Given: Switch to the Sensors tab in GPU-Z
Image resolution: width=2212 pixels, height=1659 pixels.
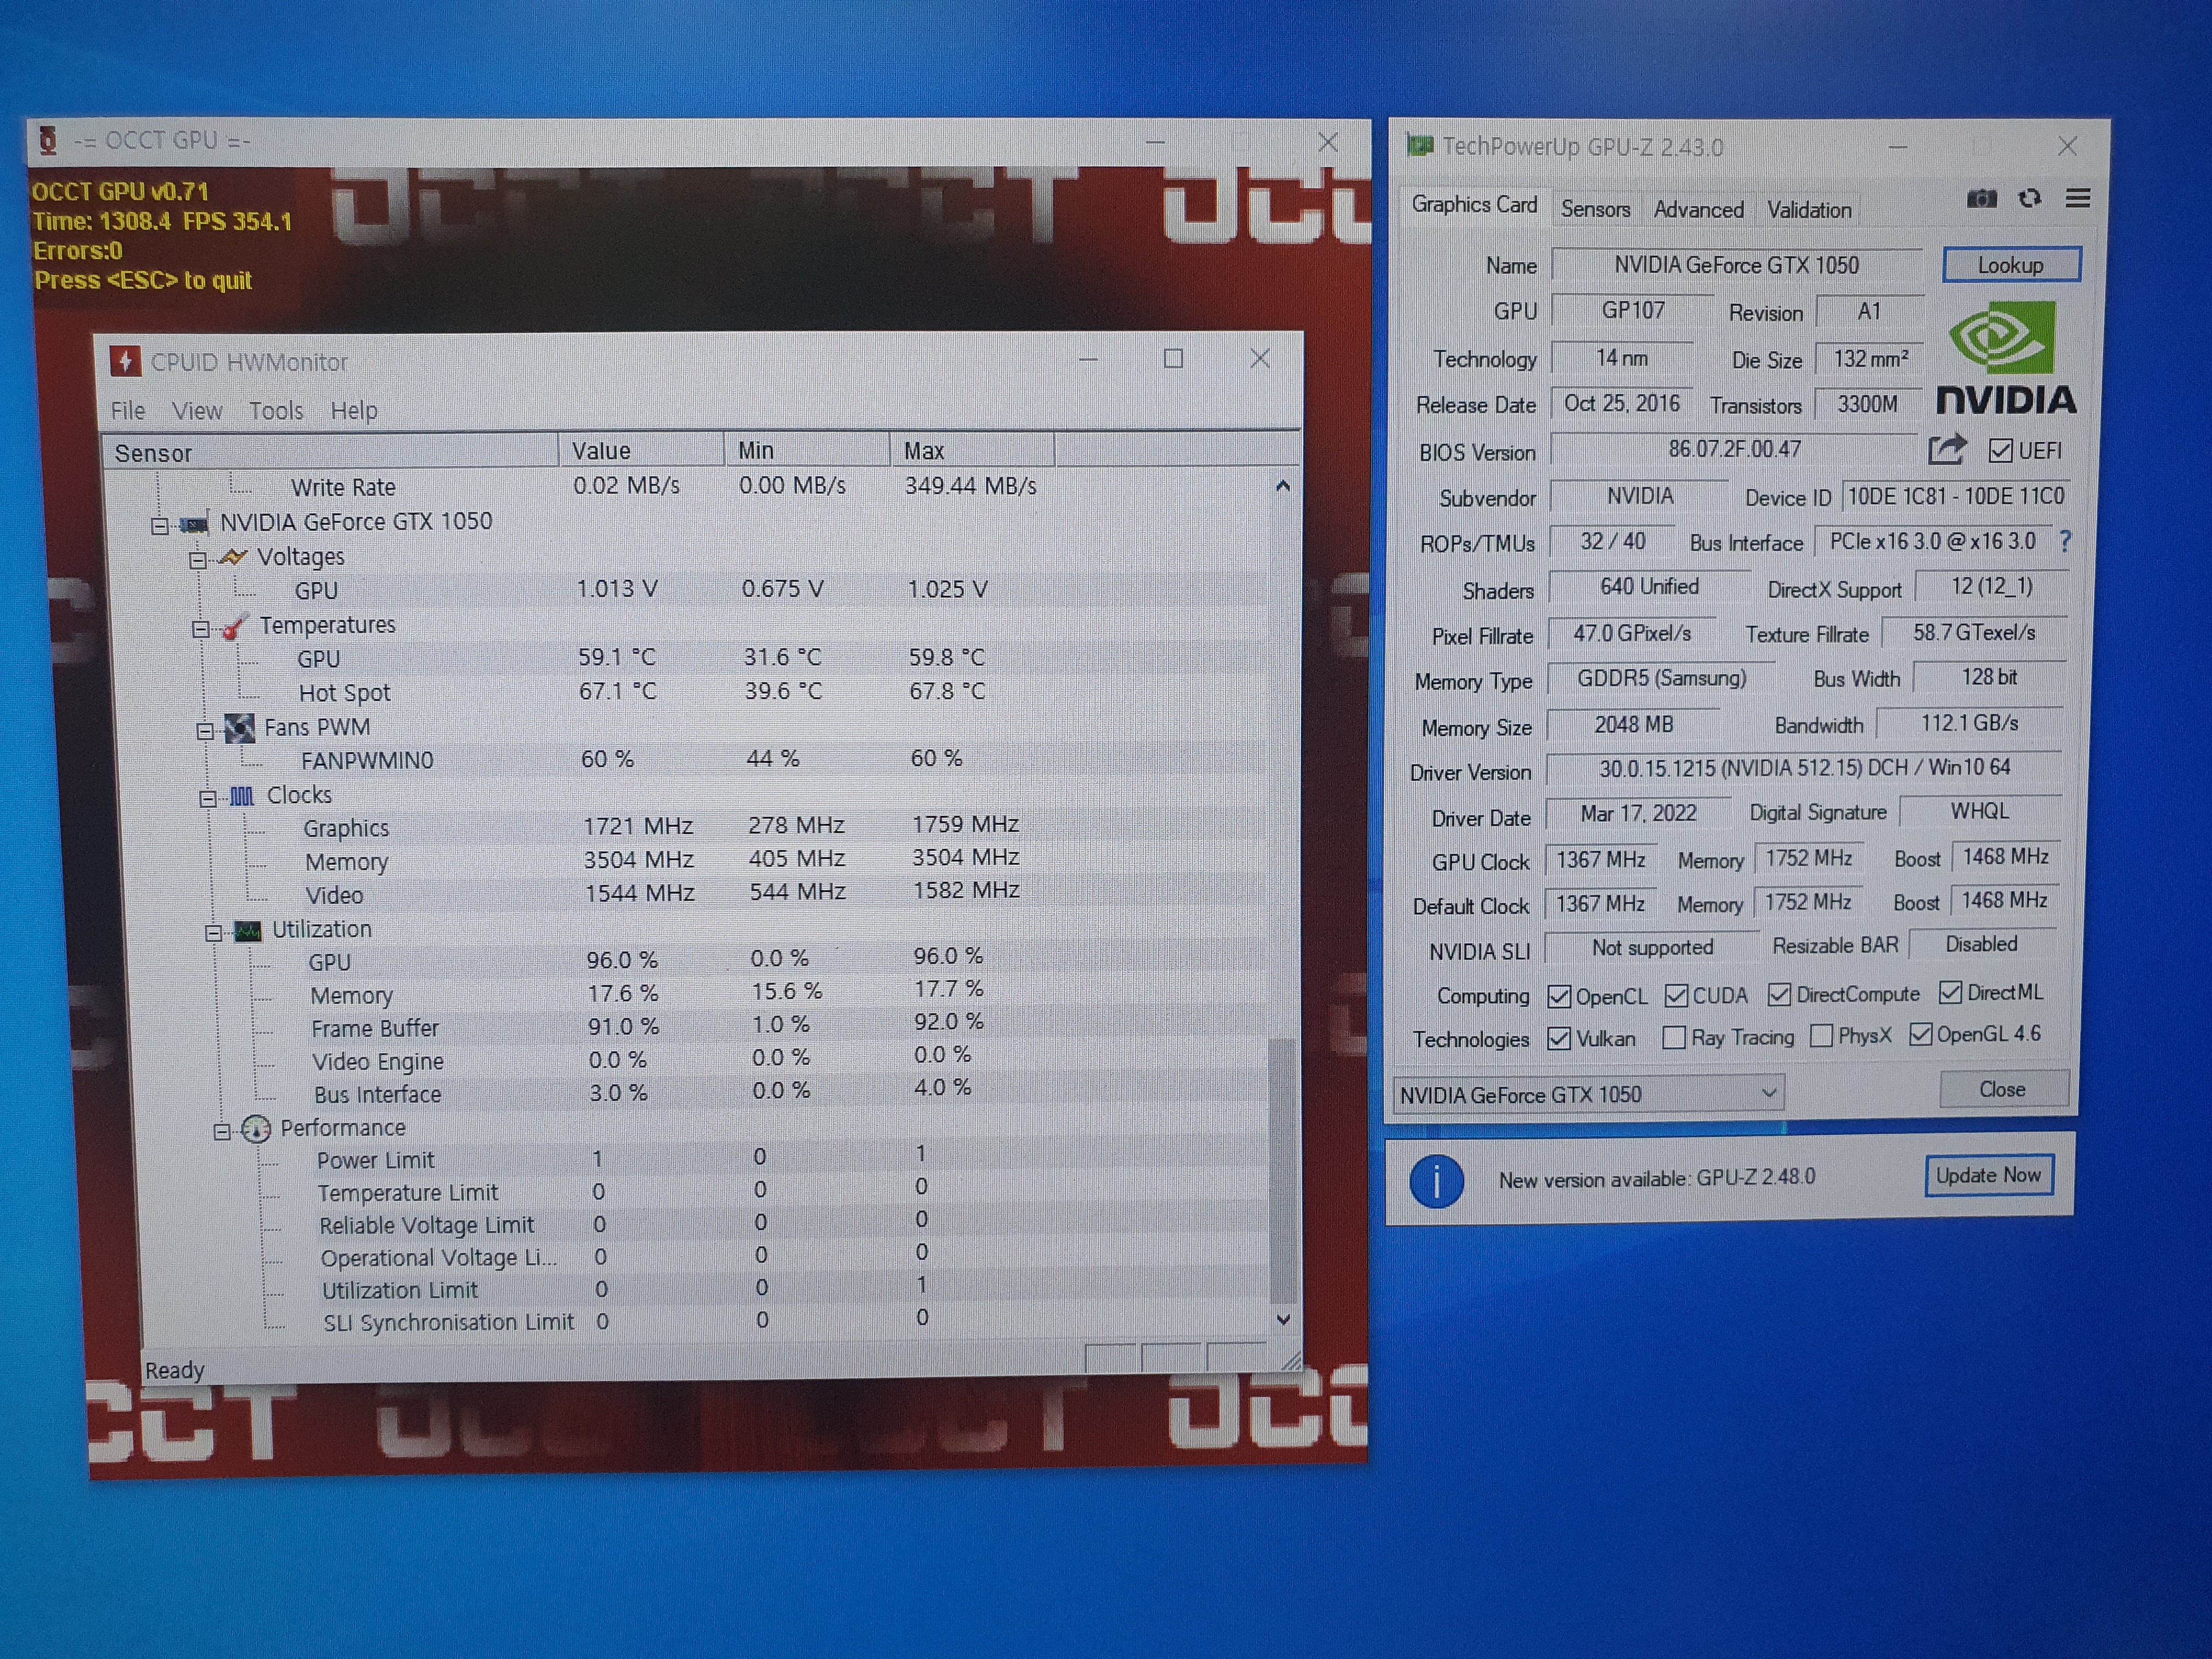Looking at the screenshot, I should pos(1595,209).
